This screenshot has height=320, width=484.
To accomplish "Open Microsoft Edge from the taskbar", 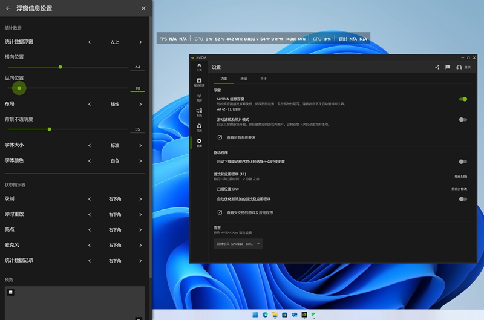I will click(265, 315).
